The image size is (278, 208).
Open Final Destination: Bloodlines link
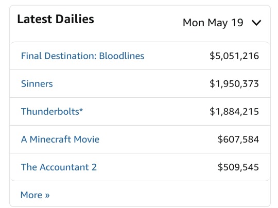coord(82,56)
